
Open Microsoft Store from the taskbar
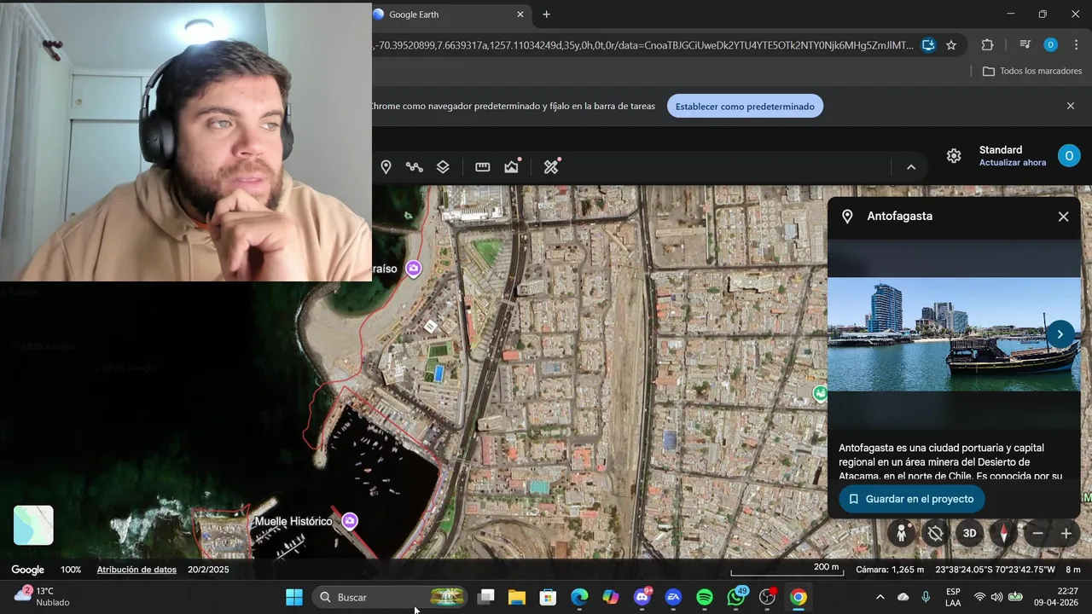pyautogui.click(x=549, y=597)
